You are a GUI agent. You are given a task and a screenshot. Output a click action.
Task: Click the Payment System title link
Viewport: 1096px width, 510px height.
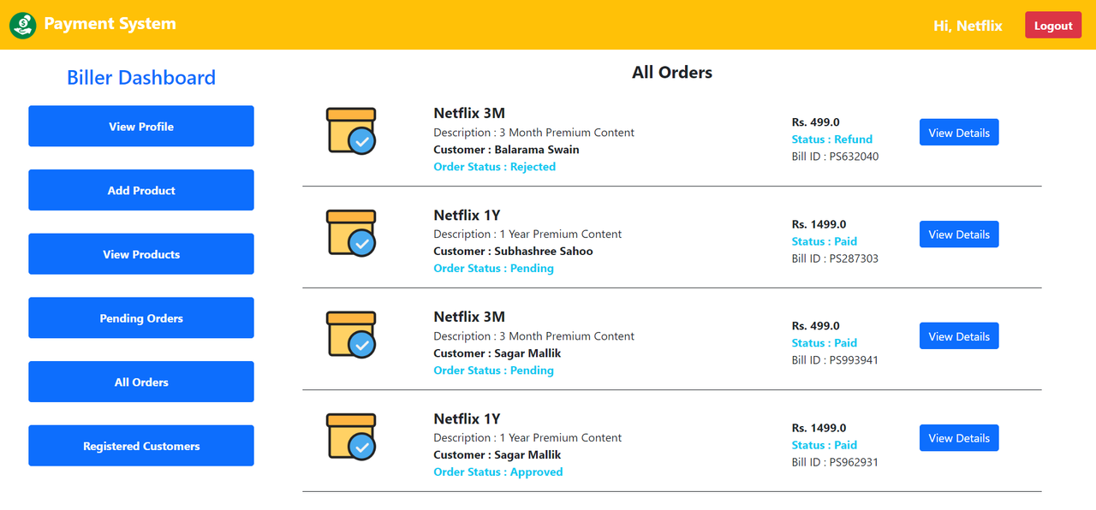pos(110,24)
